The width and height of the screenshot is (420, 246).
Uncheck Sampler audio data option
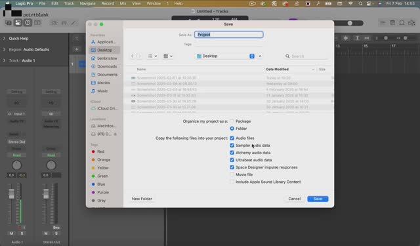(232, 146)
